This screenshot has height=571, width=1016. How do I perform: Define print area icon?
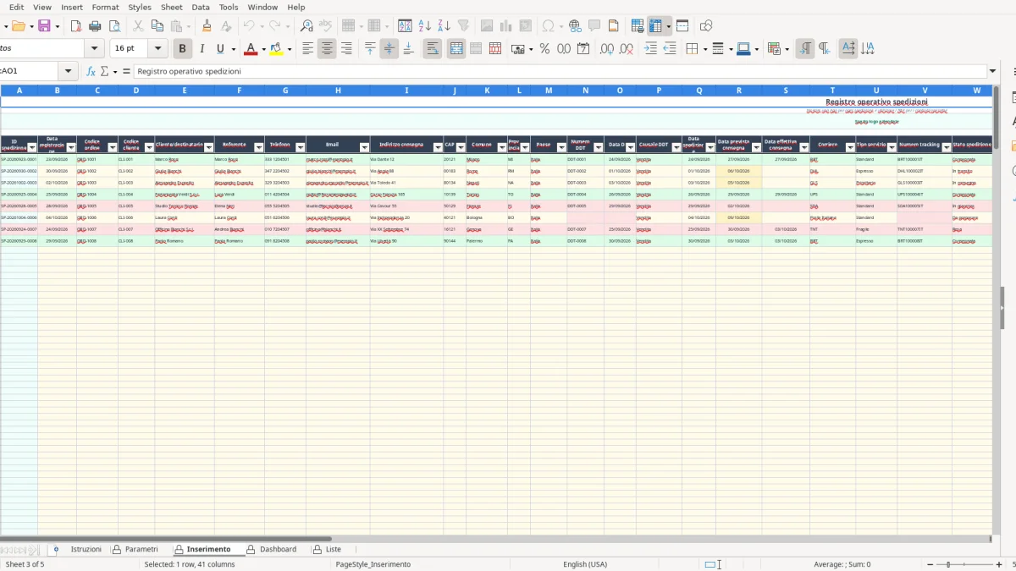(638, 26)
